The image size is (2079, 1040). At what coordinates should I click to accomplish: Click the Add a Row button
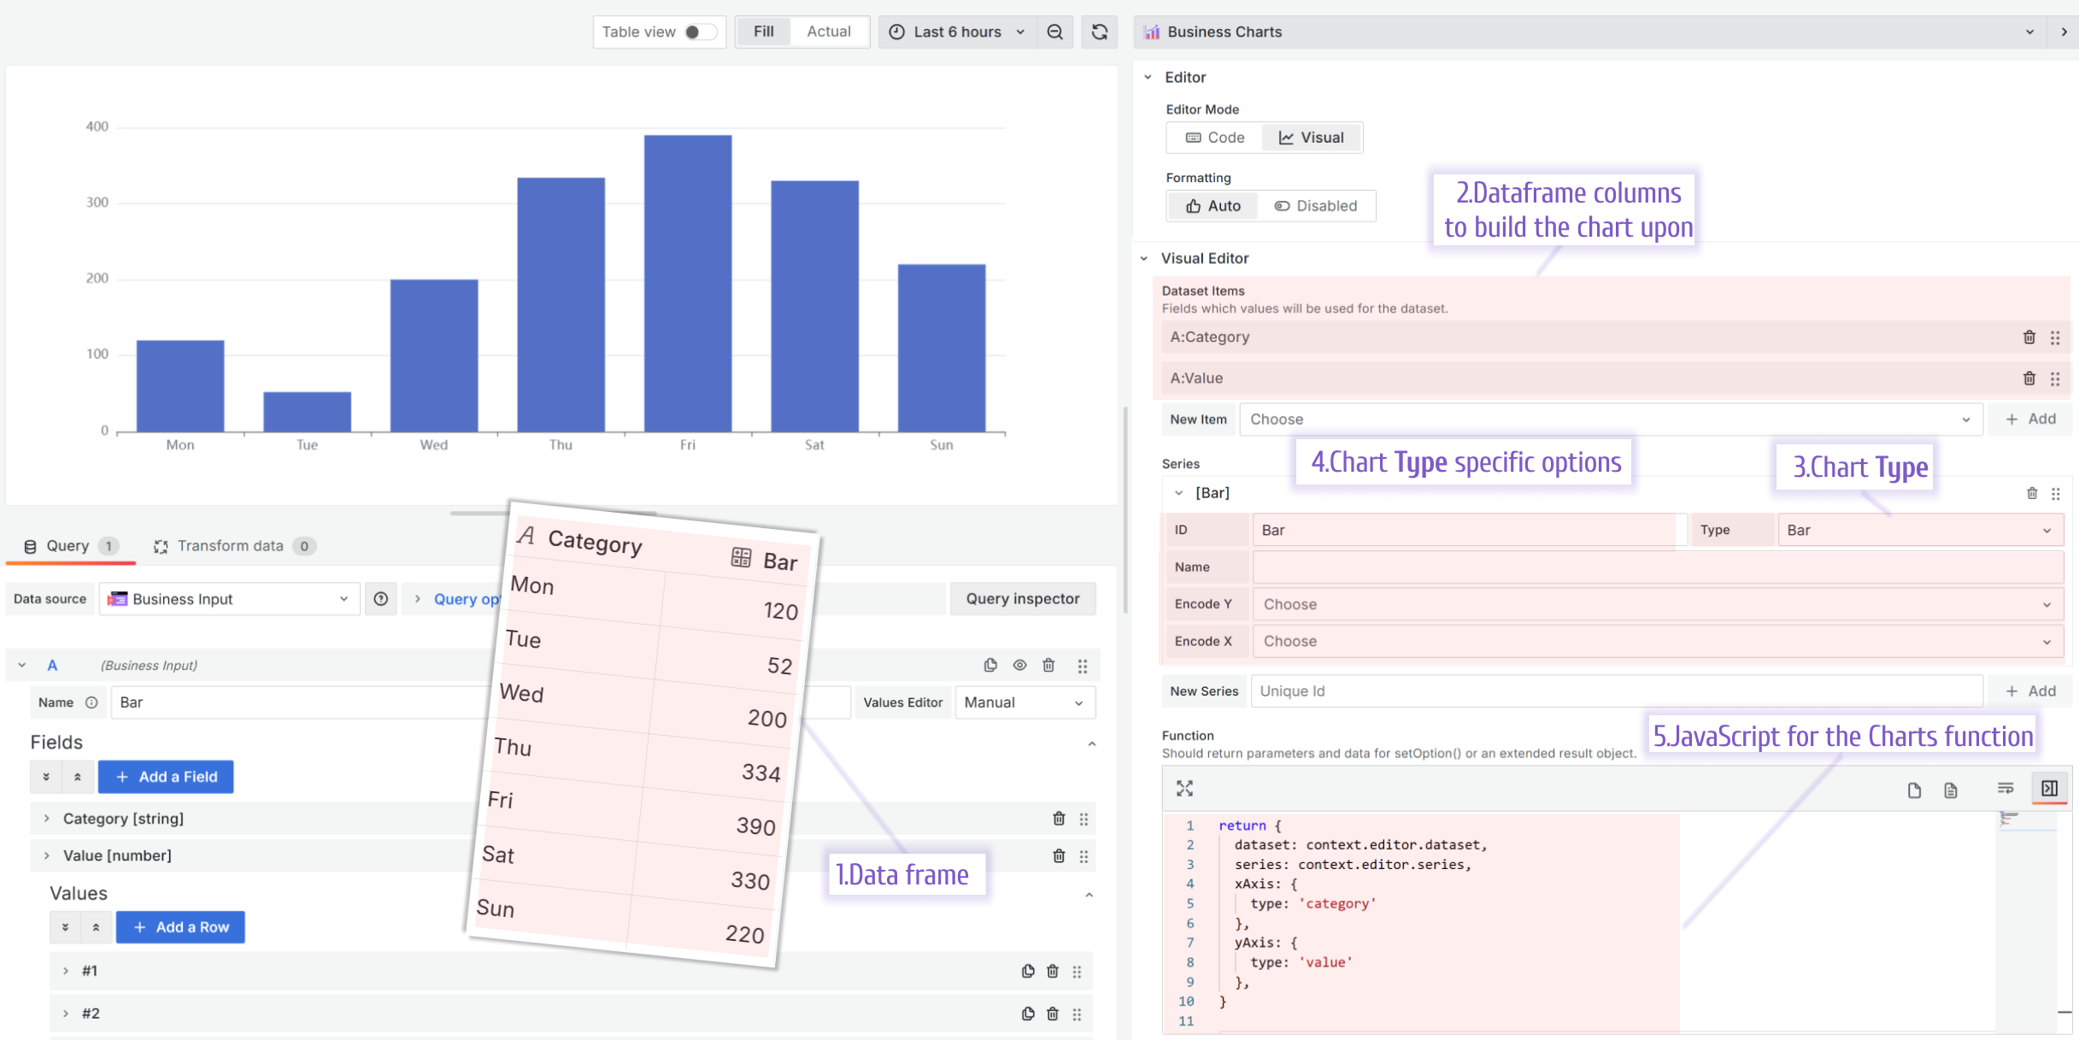(179, 926)
